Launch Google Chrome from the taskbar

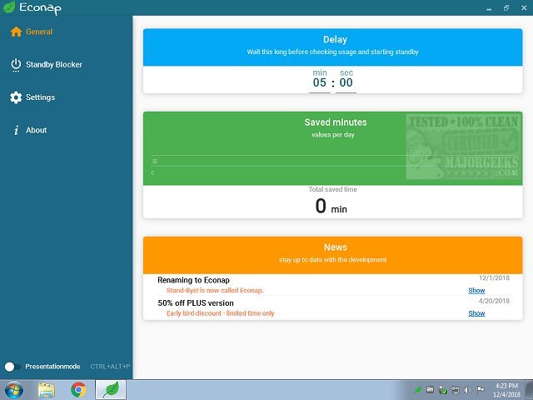(78, 390)
